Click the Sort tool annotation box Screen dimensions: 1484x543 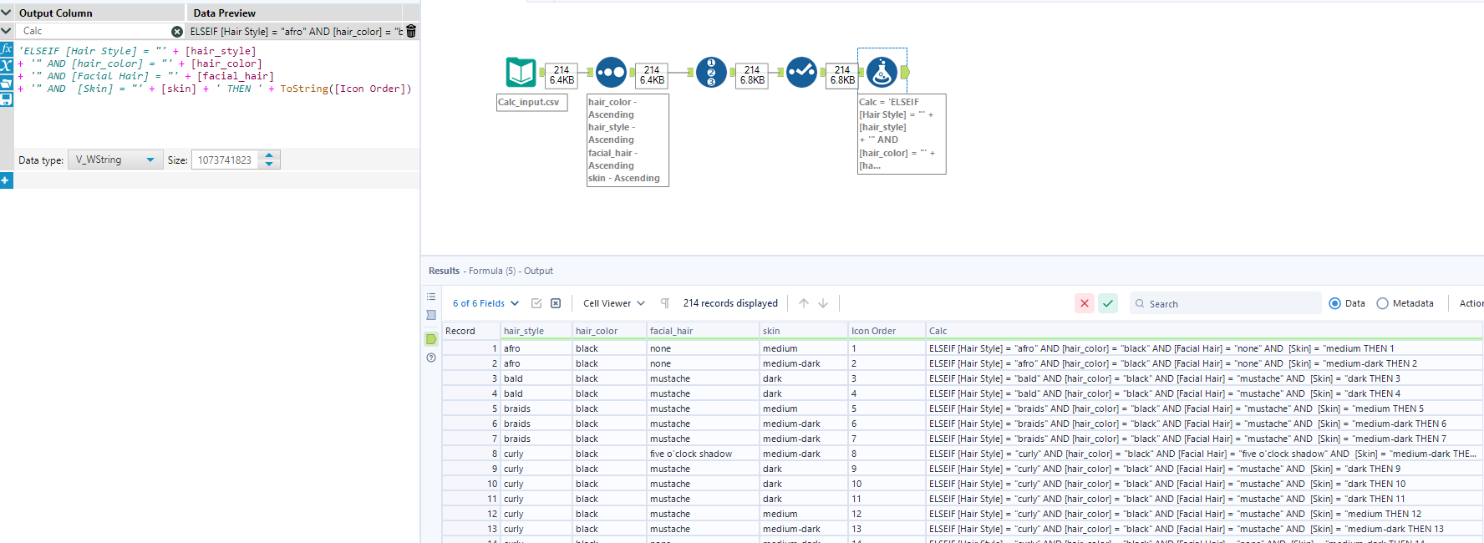click(628, 140)
